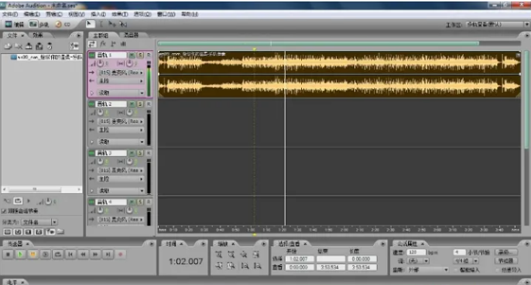This screenshot has height=285, width=531.
Task: Click green Play button in Transport
Action: click(x=20, y=254)
